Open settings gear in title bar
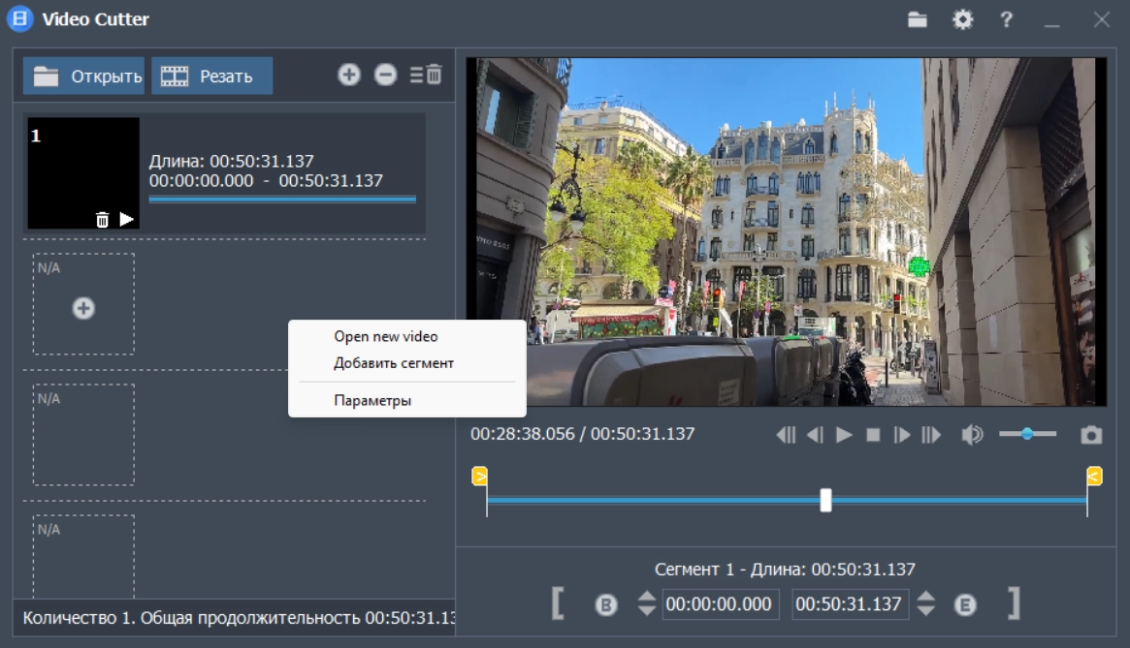Viewport: 1130px width, 648px height. click(963, 19)
